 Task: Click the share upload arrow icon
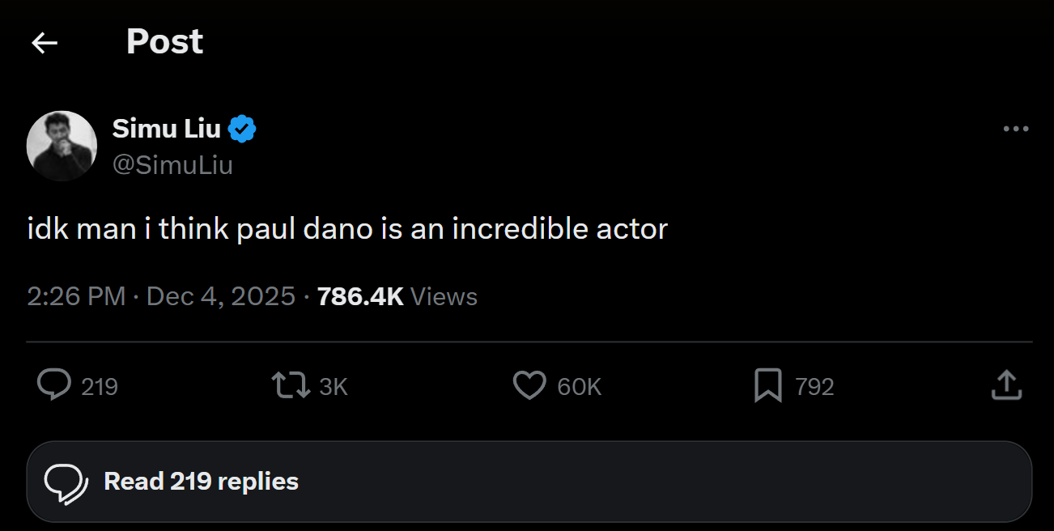[1006, 385]
